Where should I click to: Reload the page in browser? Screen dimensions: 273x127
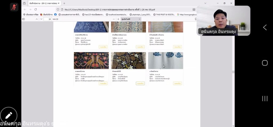[x=35, y=10]
